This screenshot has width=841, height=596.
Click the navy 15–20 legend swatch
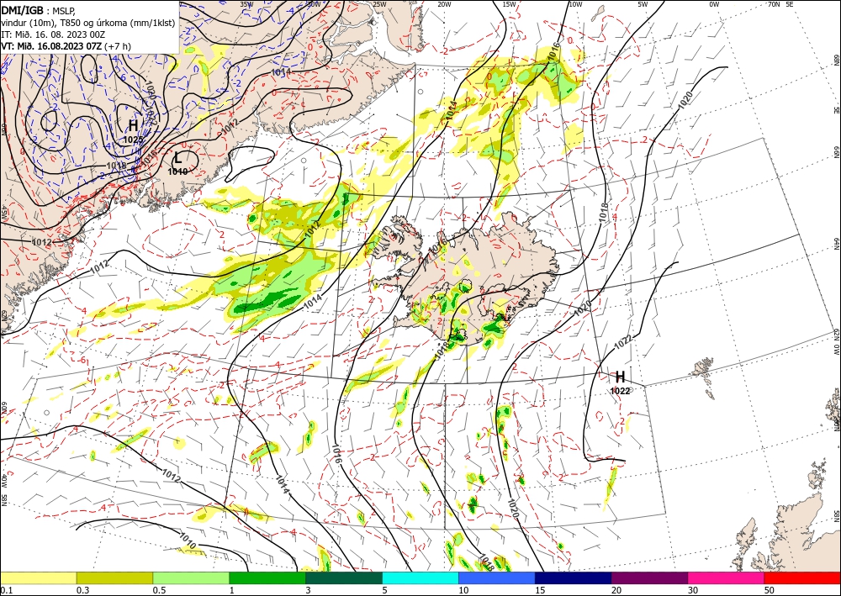(574, 578)
